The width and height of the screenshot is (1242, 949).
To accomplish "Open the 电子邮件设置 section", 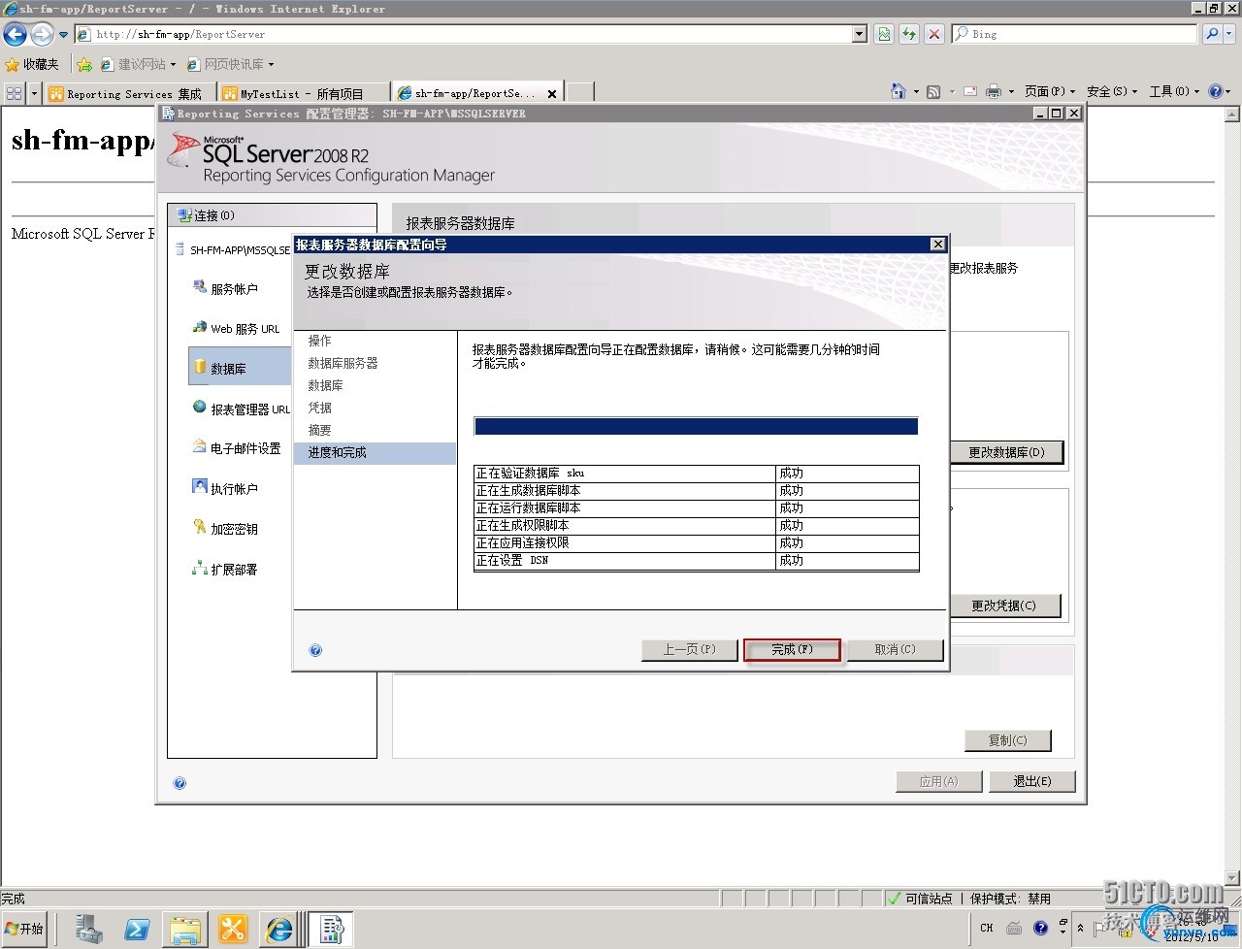I will 237,448.
